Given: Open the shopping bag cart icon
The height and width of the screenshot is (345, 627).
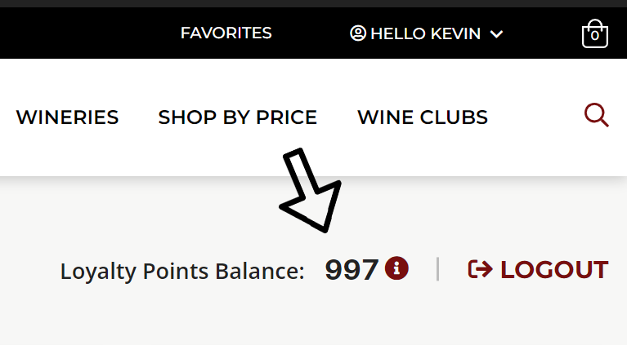Looking at the screenshot, I should 595,33.
